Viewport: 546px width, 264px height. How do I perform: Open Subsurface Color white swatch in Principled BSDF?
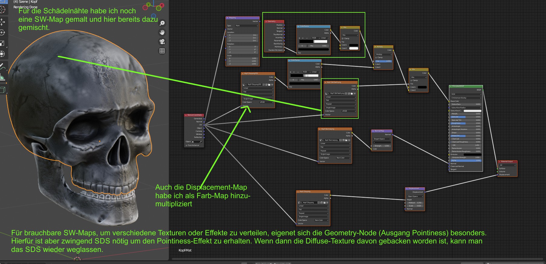point(472,111)
